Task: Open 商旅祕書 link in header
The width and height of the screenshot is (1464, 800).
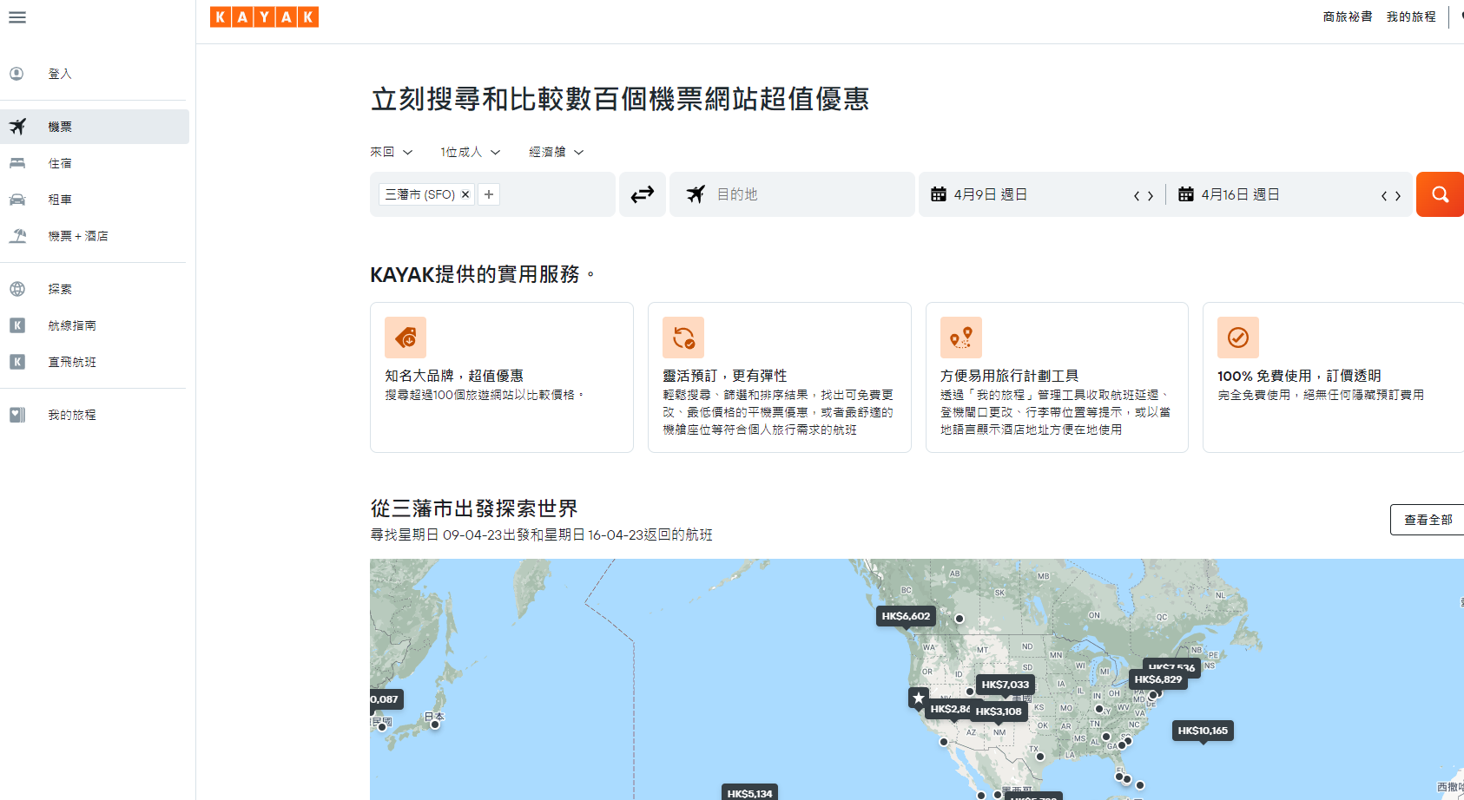Action: (x=1347, y=16)
